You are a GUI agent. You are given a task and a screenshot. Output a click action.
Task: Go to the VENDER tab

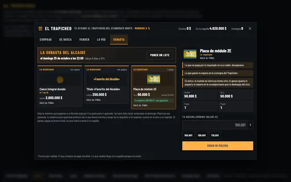coord(84,40)
